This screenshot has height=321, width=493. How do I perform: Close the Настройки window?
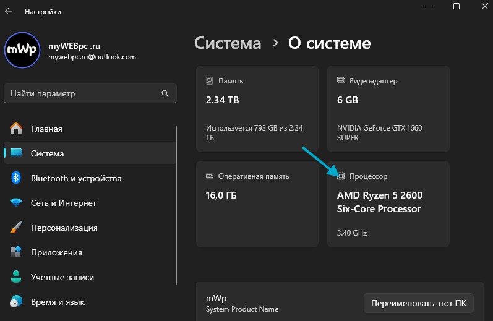[485, 6]
